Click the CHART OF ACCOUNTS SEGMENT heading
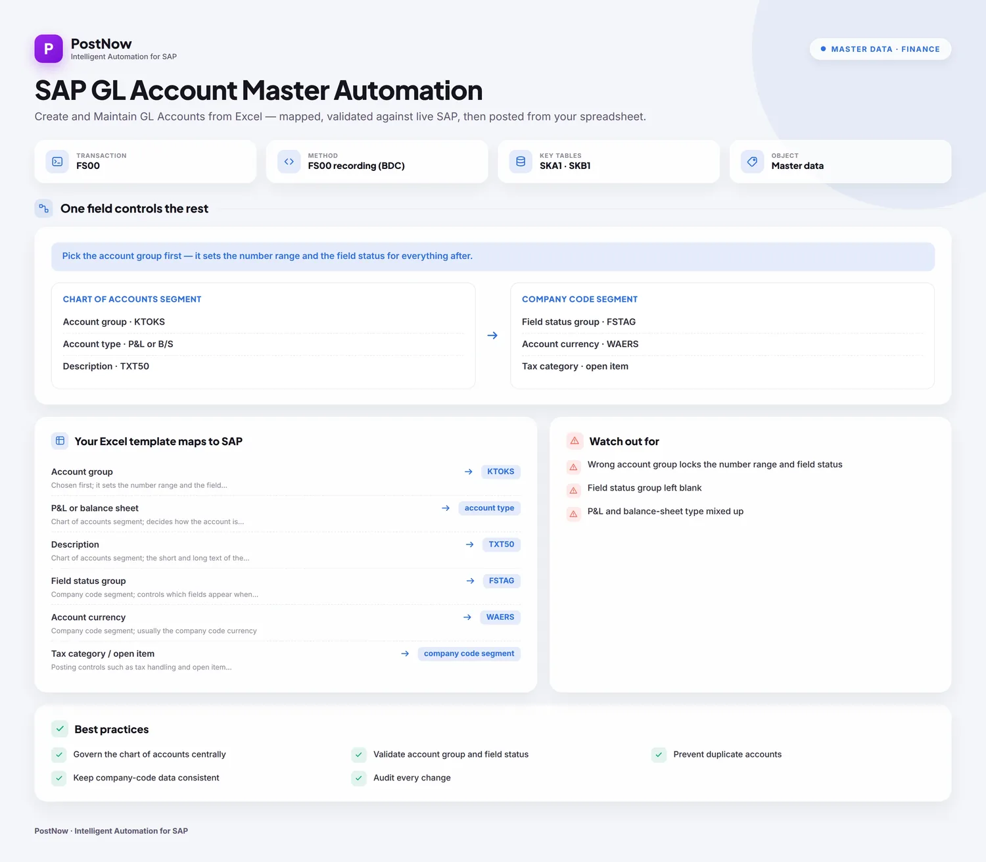The height and width of the screenshot is (862, 986). (132, 299)
